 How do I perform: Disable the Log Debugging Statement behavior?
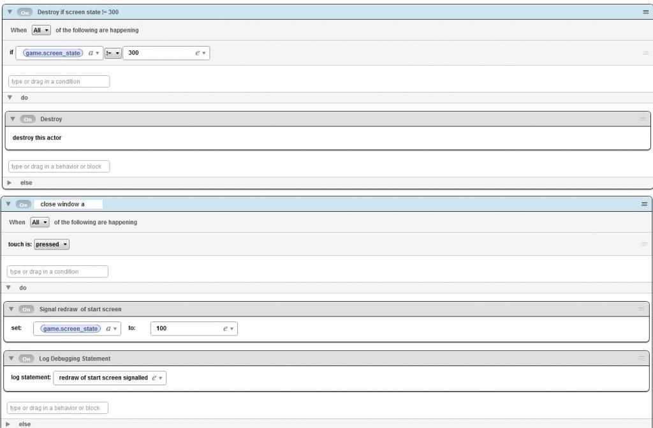click(x=27, y=358)
